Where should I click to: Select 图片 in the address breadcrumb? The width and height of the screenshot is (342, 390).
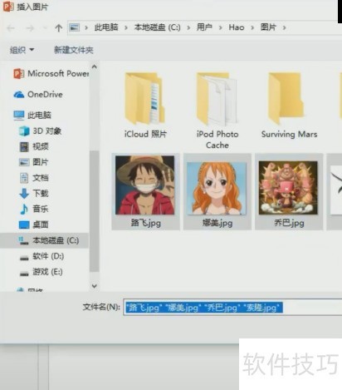click(268, 27)
